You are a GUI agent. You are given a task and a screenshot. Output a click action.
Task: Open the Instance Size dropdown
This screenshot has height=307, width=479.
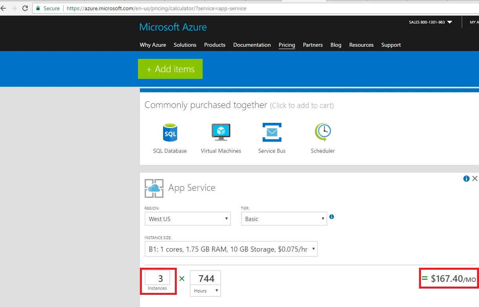[231, 249]
